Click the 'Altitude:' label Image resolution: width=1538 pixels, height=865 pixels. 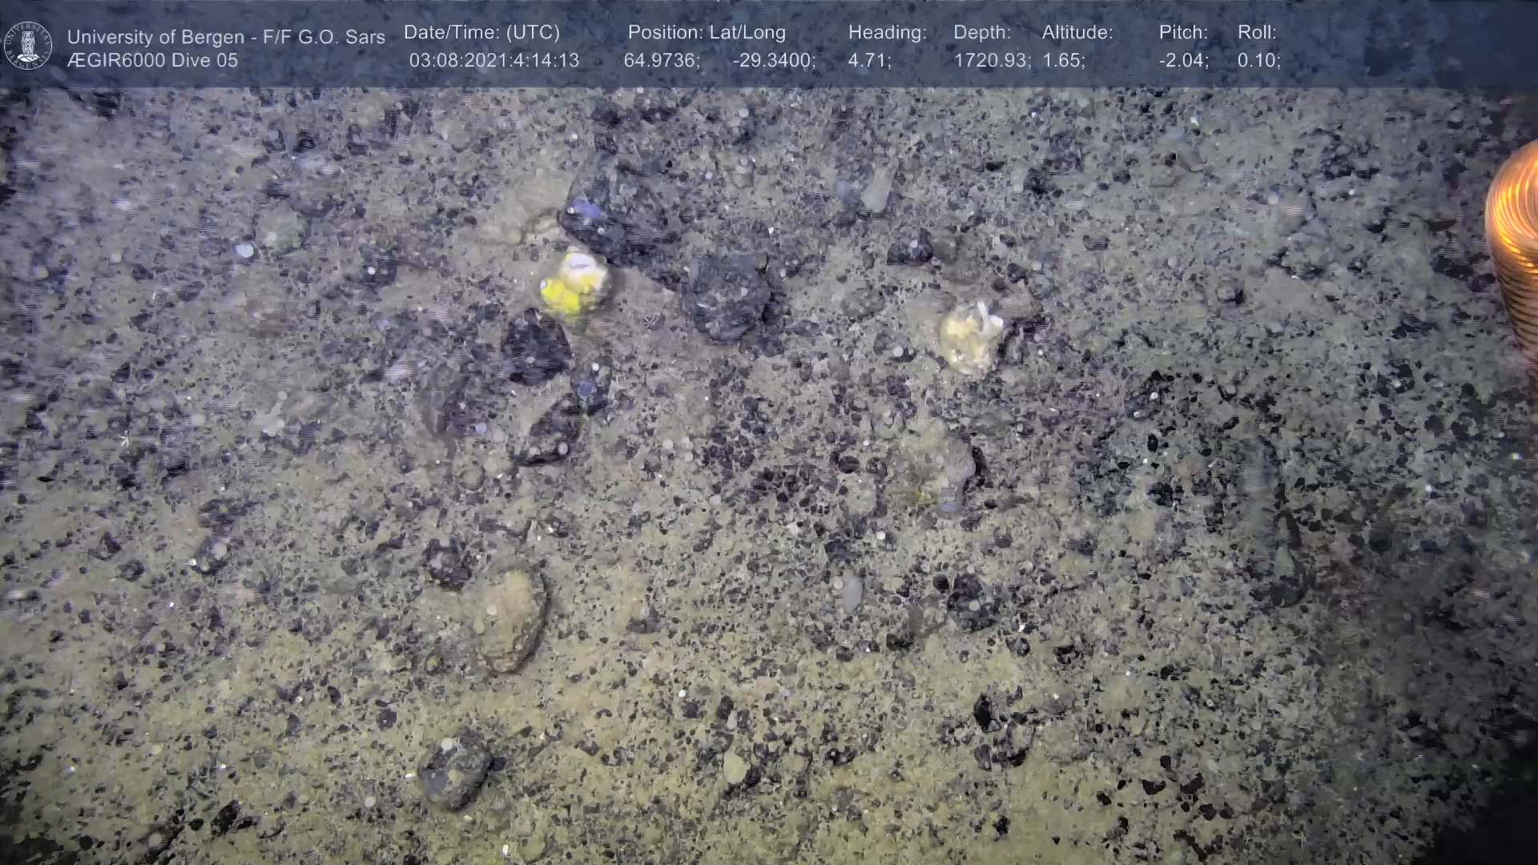(1077, 33)
